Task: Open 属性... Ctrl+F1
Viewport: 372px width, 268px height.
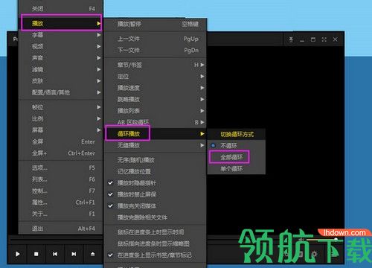Action: pyautogui.click(x=61, y=202)
